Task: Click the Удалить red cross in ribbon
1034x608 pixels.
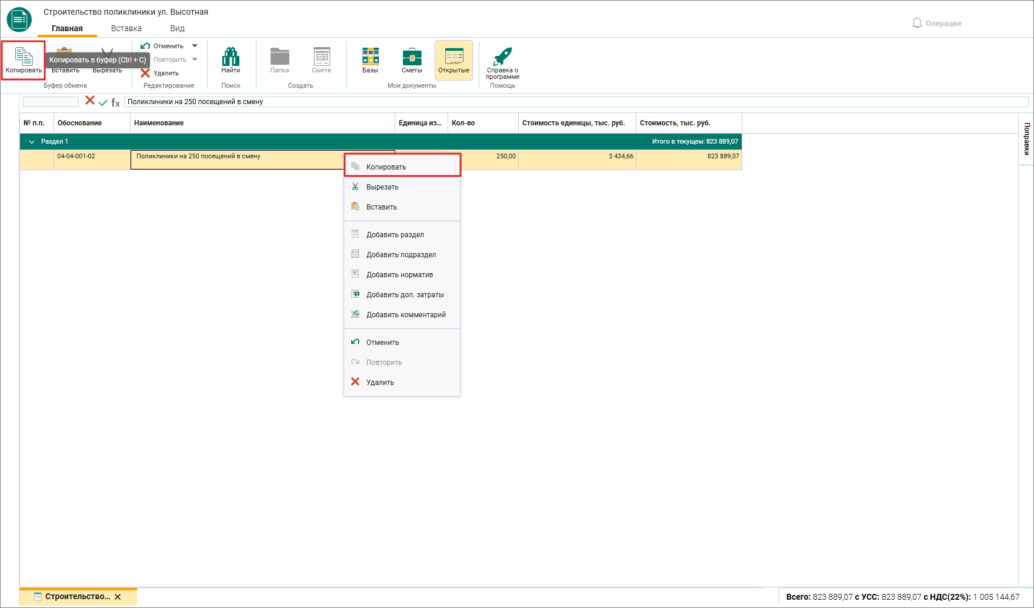Action: (x=145, y=73)
